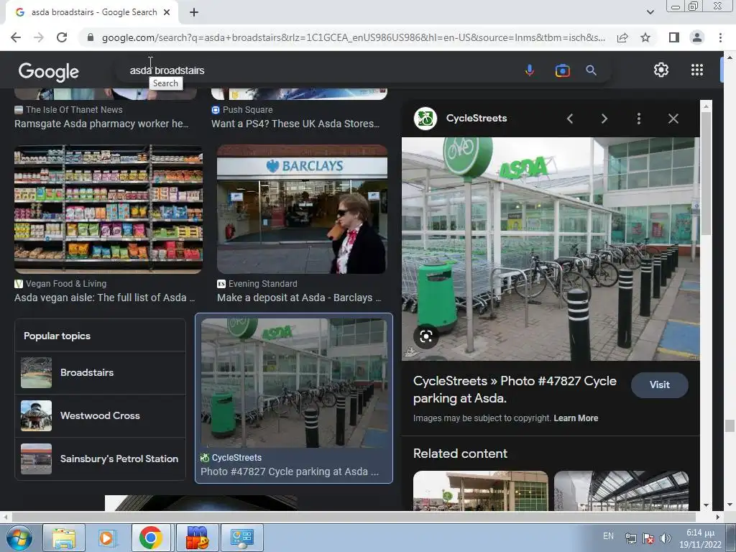Image resolution: width=736 pixels, height=552 pixels.
Task: Click the EN language indicator
Action: point(608,536)
